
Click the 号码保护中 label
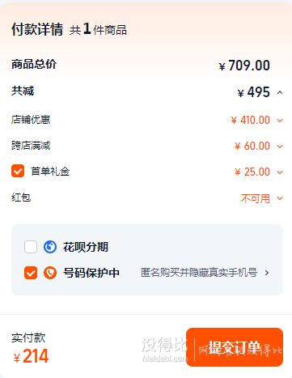pos(91,273)
